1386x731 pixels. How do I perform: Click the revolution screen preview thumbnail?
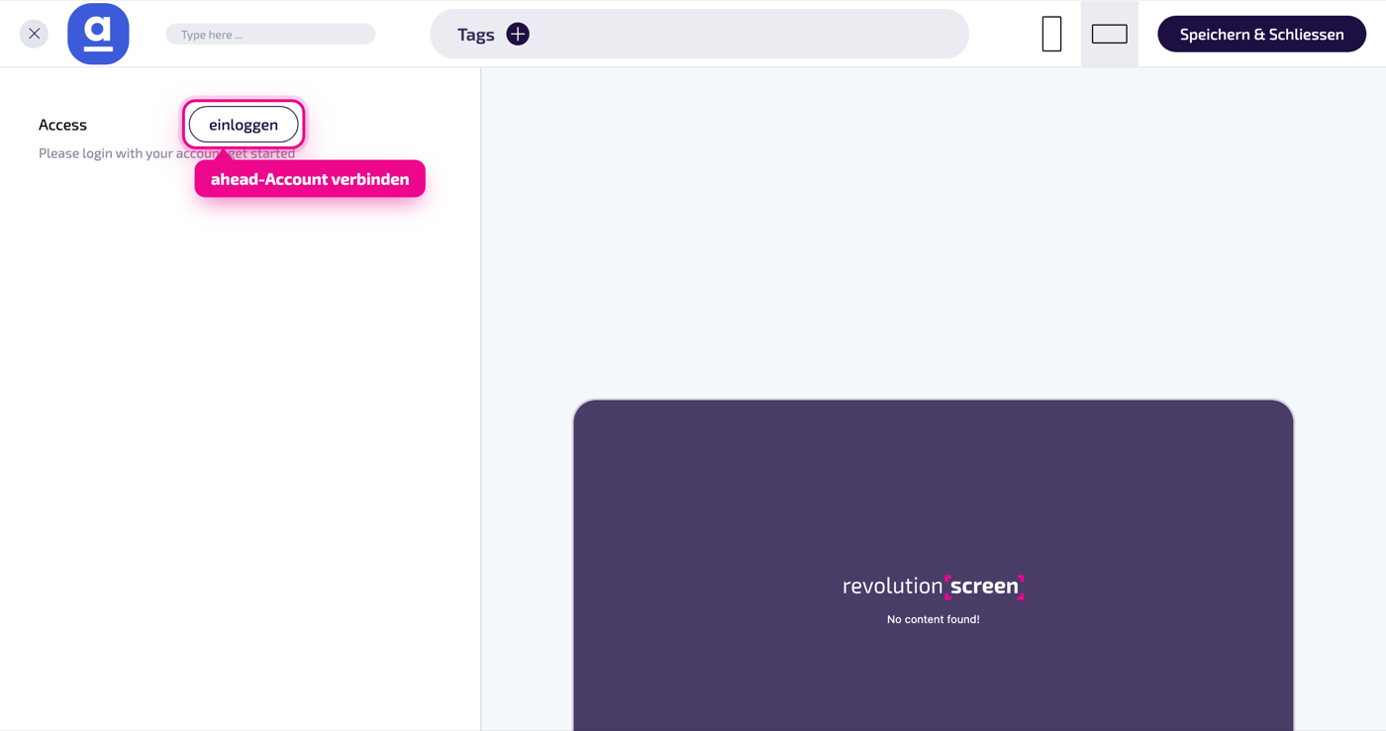click(x=933, y=565)
